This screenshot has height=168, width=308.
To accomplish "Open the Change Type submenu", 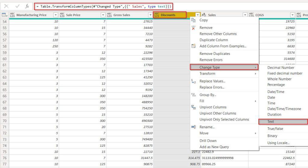I will coord(224,67).
